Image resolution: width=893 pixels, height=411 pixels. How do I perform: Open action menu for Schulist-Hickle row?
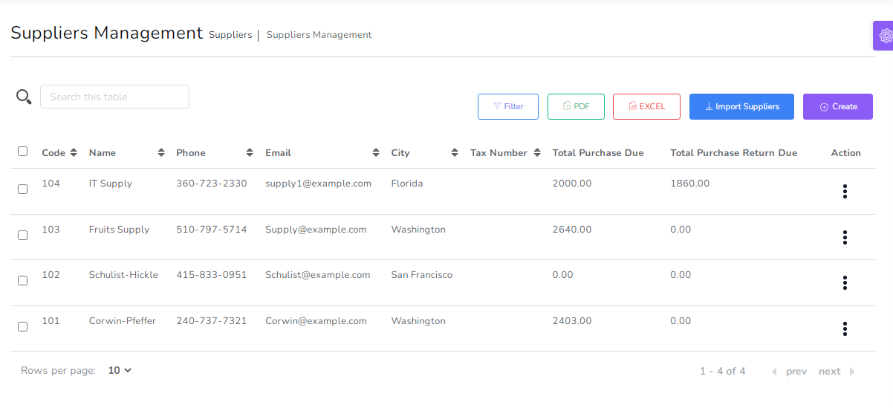(x=845, y=283)
